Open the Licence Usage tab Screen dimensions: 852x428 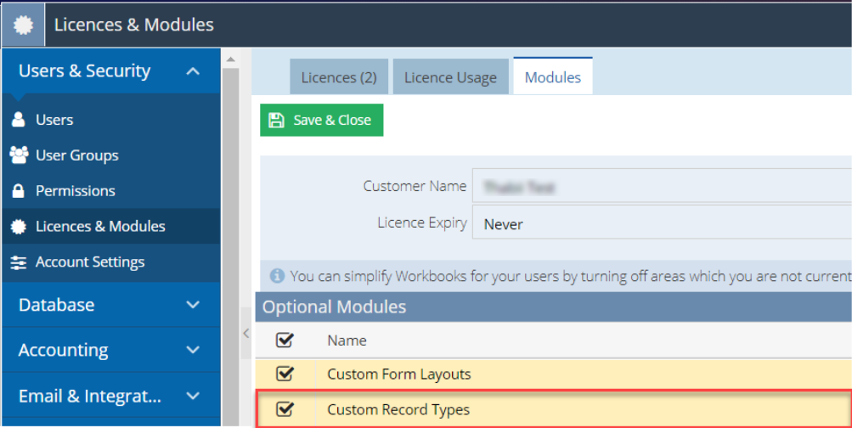coord(450,77)
